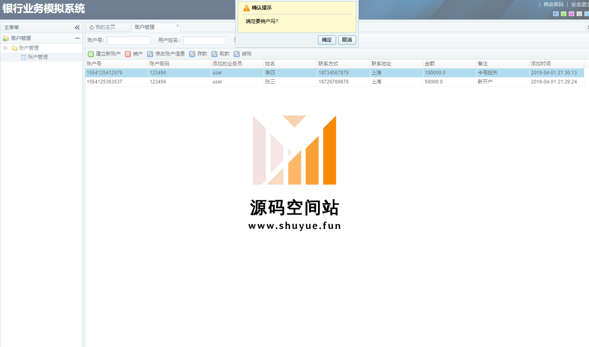Collapse the 账户管理 folder tree node toggle
This screenshot has height=347, width=589.
tap(5, 48)
